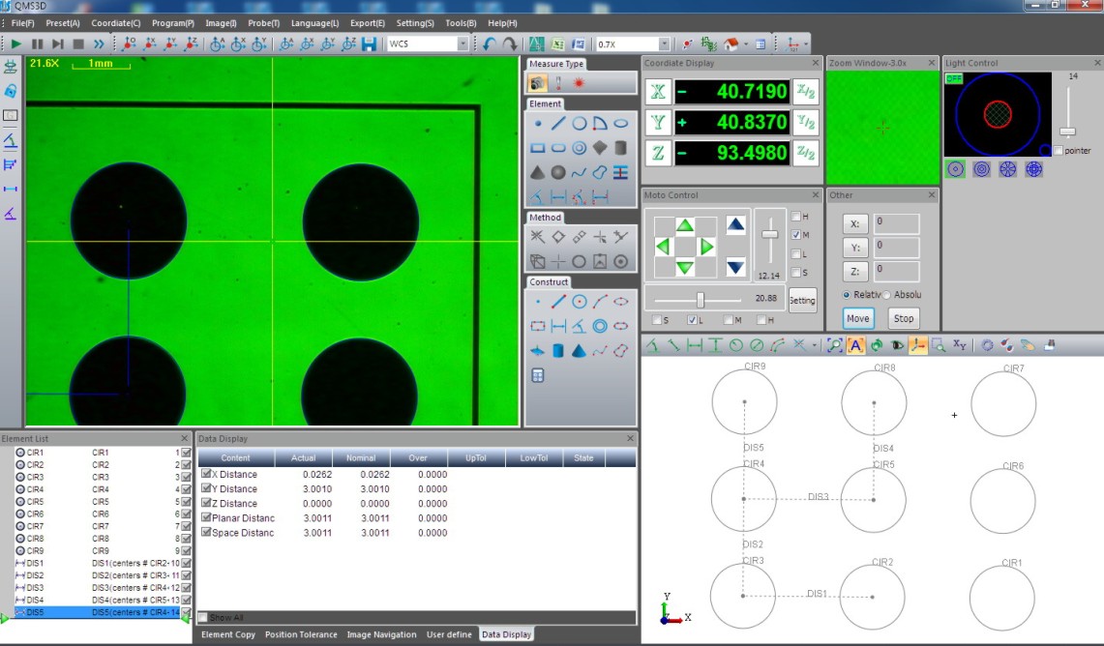Click the Setting button in Moto Control
The height and width of the screenshot is (646, 1104).
click(x=802, y=301)
